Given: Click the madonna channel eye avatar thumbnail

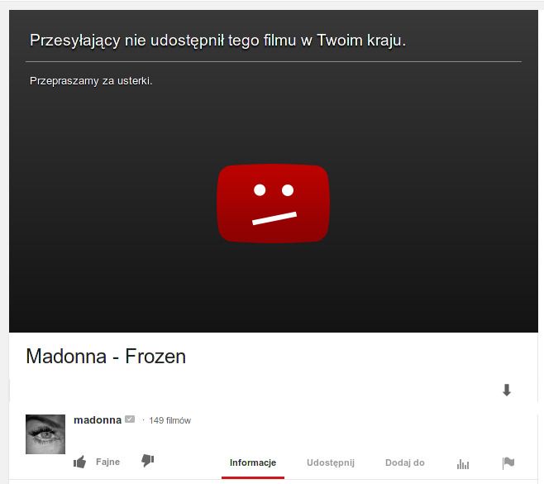Looking at the screenshot, I should (x=45, y=434).
